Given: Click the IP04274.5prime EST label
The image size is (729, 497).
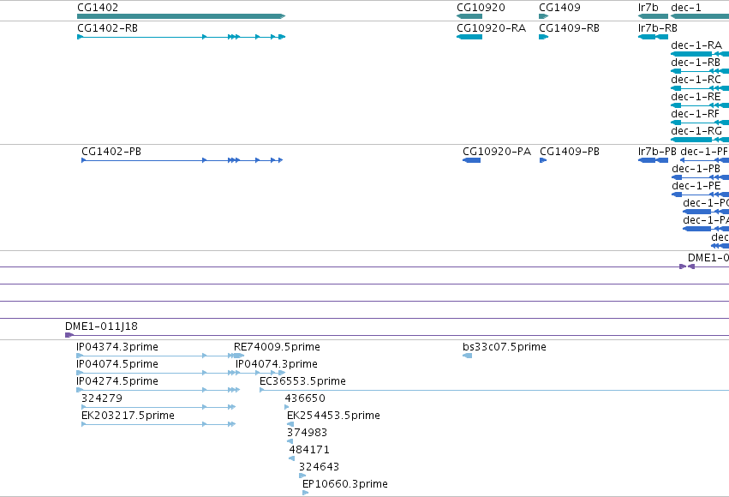Looking at the screenshot, I should pyautogui.click(x=117, y=381).
